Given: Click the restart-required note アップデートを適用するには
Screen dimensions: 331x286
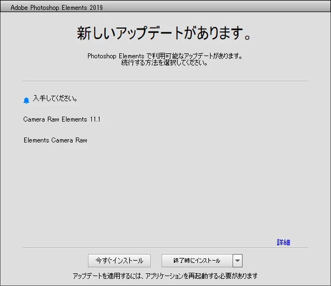Looking at the screenshot, I should [165, 276].
